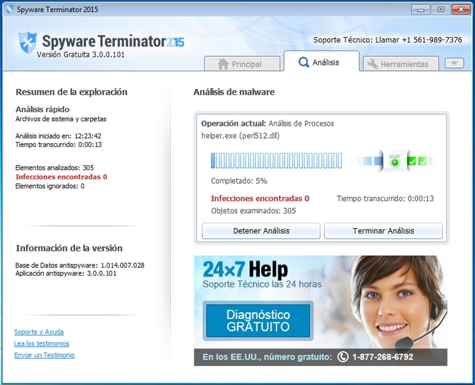Click the Spyware Terminator shield logo
Image resolution: width=475 pixels, height=385 pixels.
pos(27,42)
